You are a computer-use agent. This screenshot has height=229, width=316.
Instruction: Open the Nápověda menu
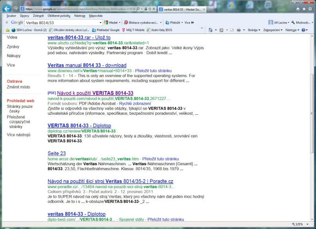pos(96,16)
